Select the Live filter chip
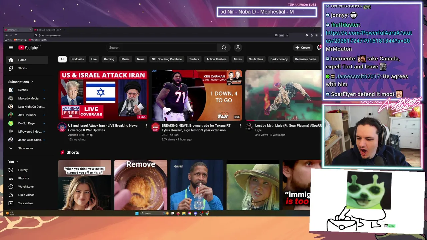The height and width of the screenshot is (240, 427). [x=94, y=59]
